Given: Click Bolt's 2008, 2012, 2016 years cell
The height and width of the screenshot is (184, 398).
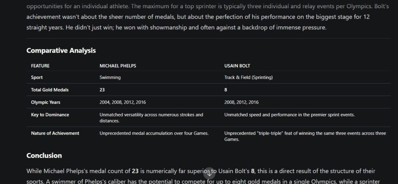Looking at the screenshot, I should tap(241, 102).
